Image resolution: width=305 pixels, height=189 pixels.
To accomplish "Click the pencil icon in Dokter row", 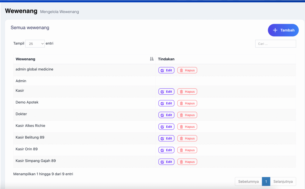I will click(x=162, y=115).
